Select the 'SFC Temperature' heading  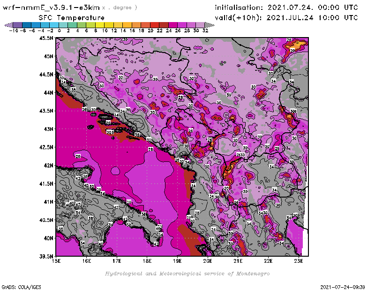coord(72,18)
